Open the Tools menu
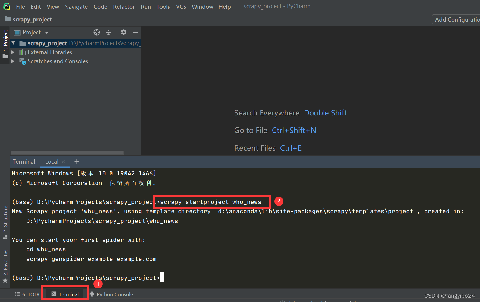The height and width of the screenshot is (302, 480). 163,7
